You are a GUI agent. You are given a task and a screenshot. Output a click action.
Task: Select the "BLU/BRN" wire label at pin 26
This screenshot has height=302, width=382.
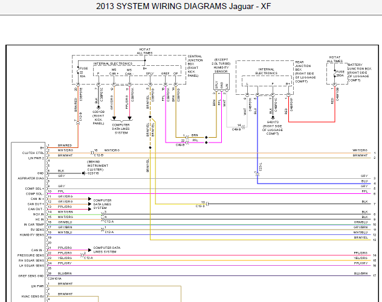point(65,274)
